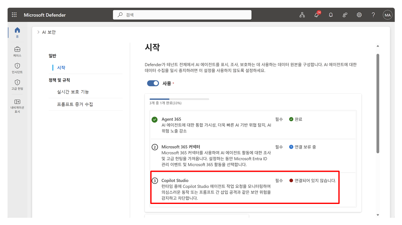Open Incidents (인시던트) shield icon
This screenshot has height=225, width=402.
click(17, 68)
